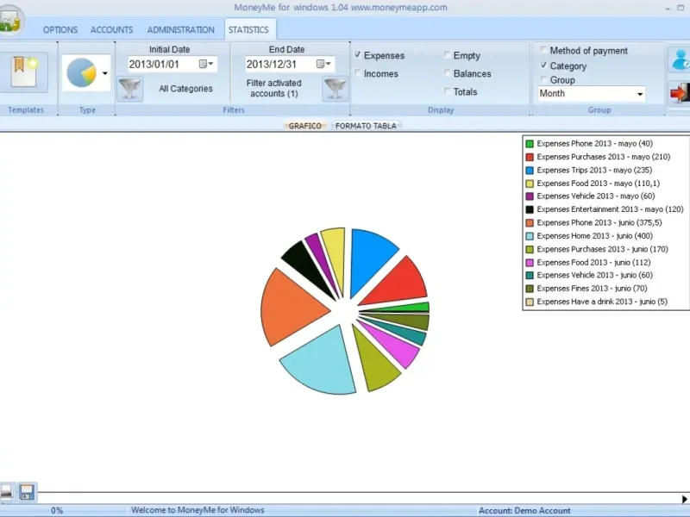This screenshot has width=690, height=517.
Task: Enable the Incomes checkbox
Action: point(358,73)
